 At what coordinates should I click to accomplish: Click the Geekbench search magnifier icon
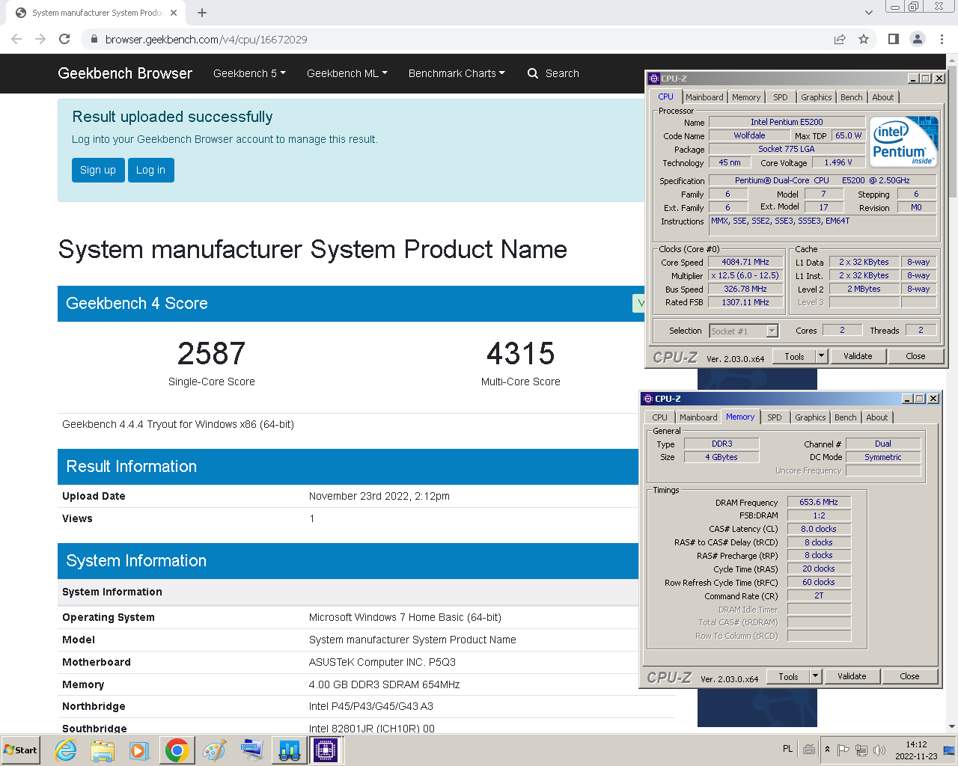coord(533,73)
